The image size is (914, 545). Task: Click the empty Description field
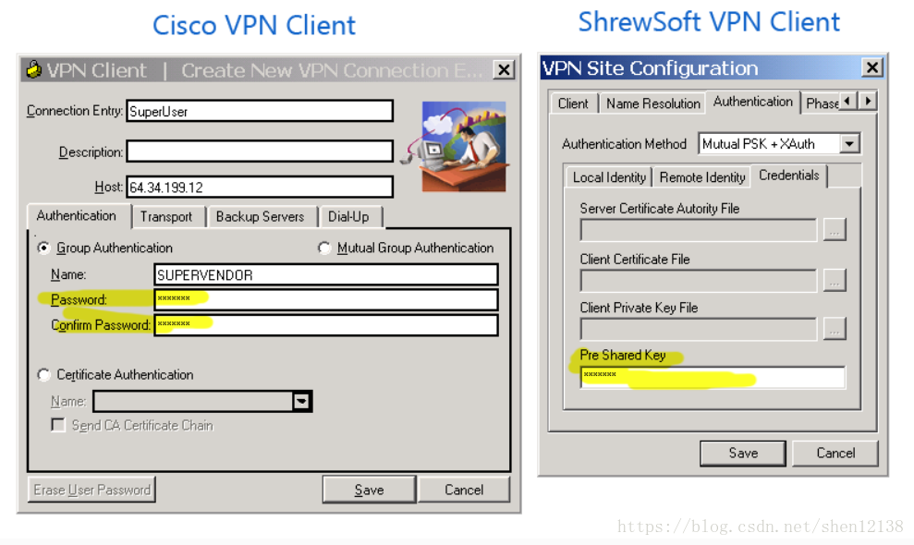point(260,151)
